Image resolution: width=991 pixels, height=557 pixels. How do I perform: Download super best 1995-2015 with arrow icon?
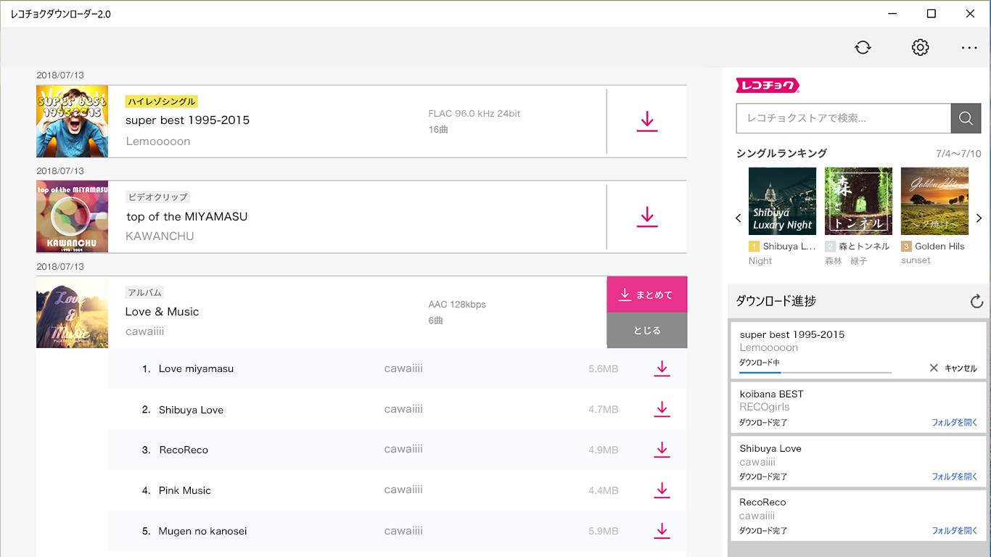point(647,121)
